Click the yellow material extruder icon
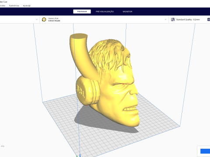The image size is (210, 157). click(x=44, y=20)
